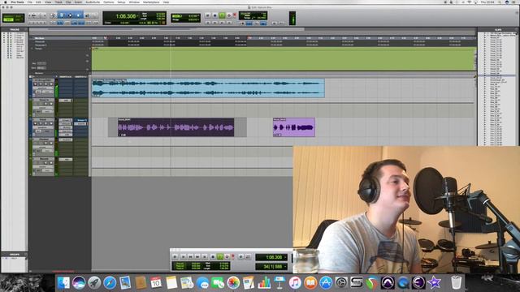Open the first send slot on Vocal track

(80, 120)
